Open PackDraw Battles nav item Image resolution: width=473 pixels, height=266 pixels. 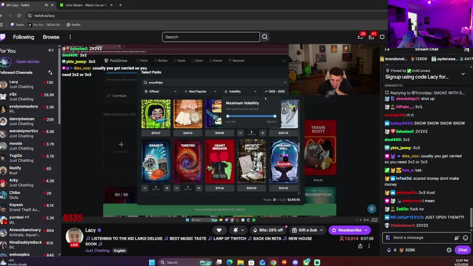pos(161,61)
